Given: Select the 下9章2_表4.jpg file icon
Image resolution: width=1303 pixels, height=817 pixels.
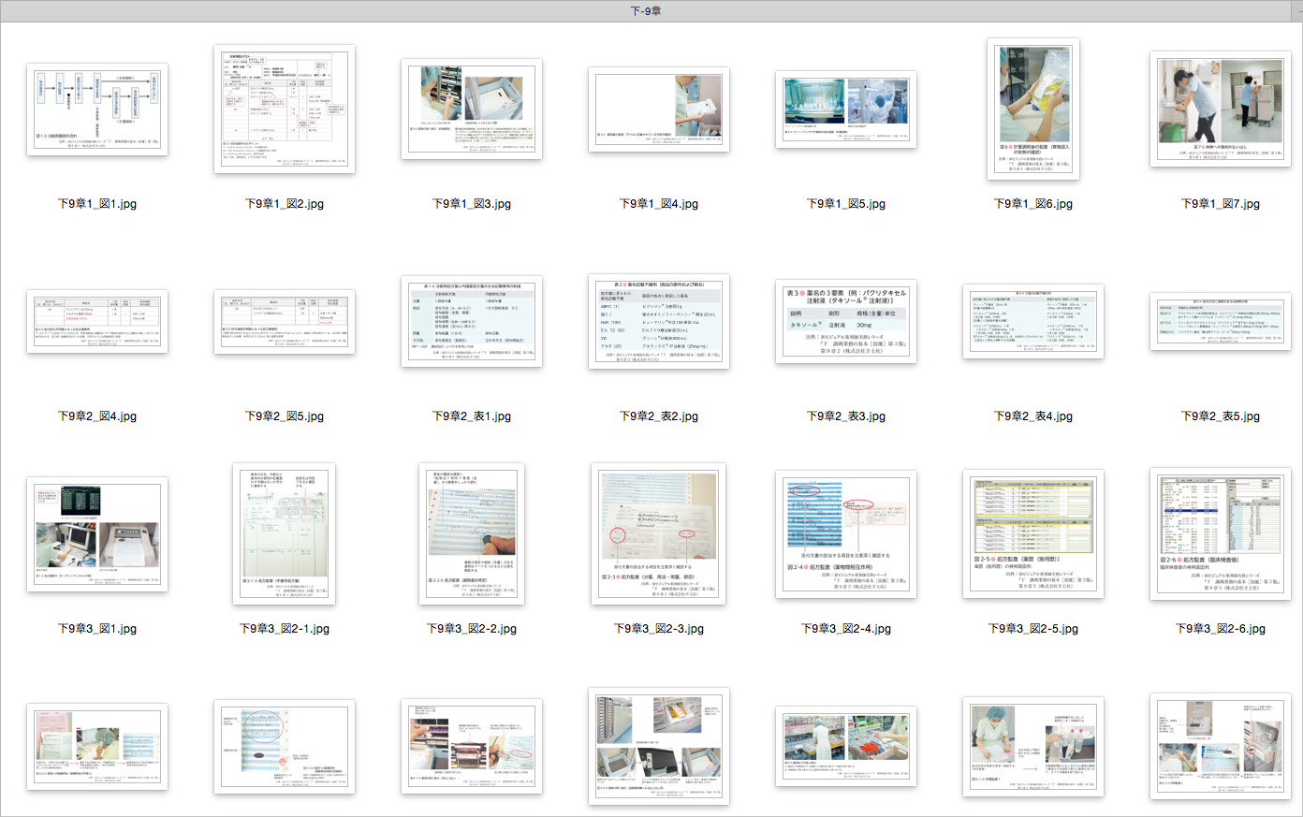Looking at the screenshot, I should 1033,322.
